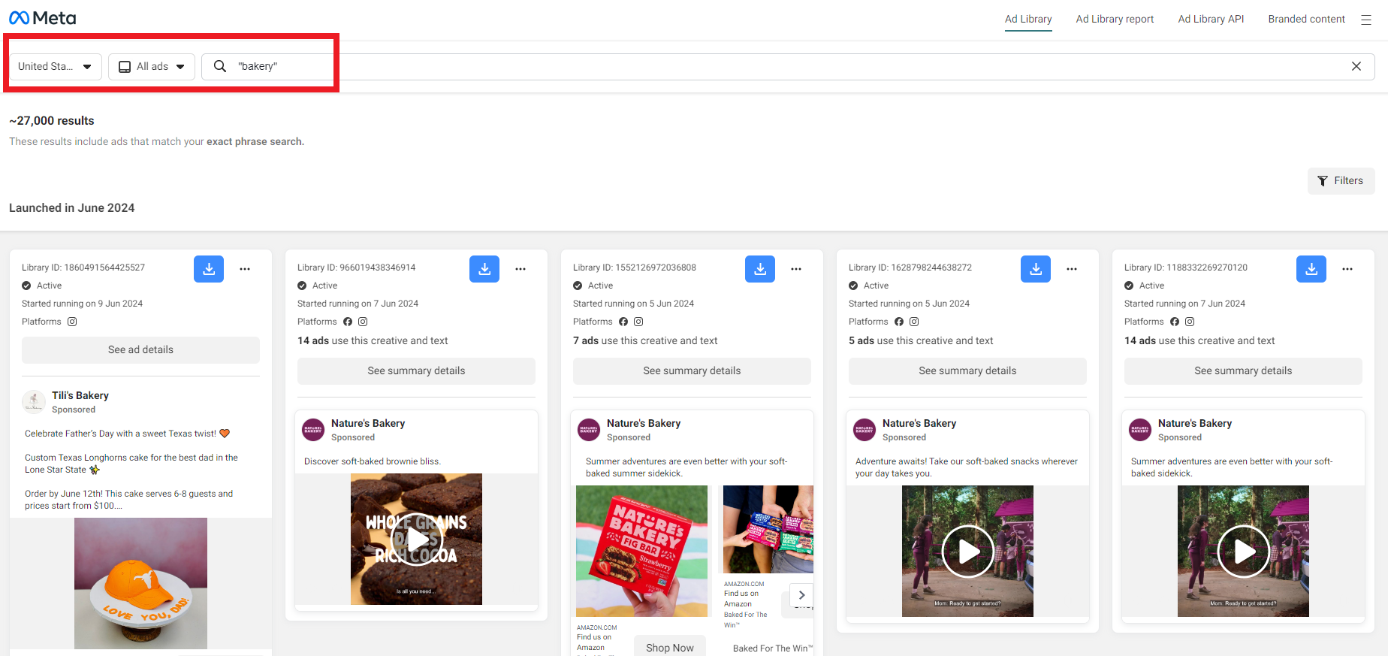Image resolution: width=1388 pixels, height=656 pixels.
Task: Click '7 ads use this creative and text'
Action: pos(645,341)
